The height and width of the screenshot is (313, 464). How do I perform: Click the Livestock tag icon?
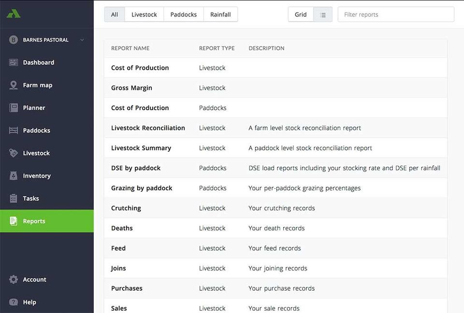(x=14, y=153)
